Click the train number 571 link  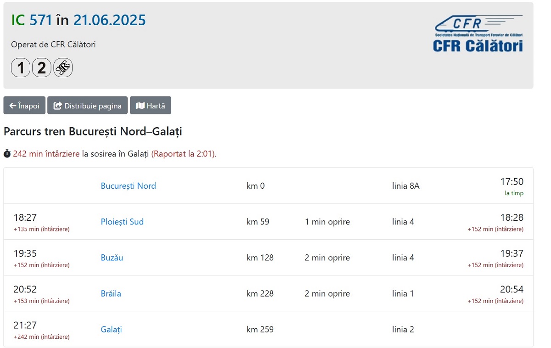pyautogui.click(x=41, y=20)
